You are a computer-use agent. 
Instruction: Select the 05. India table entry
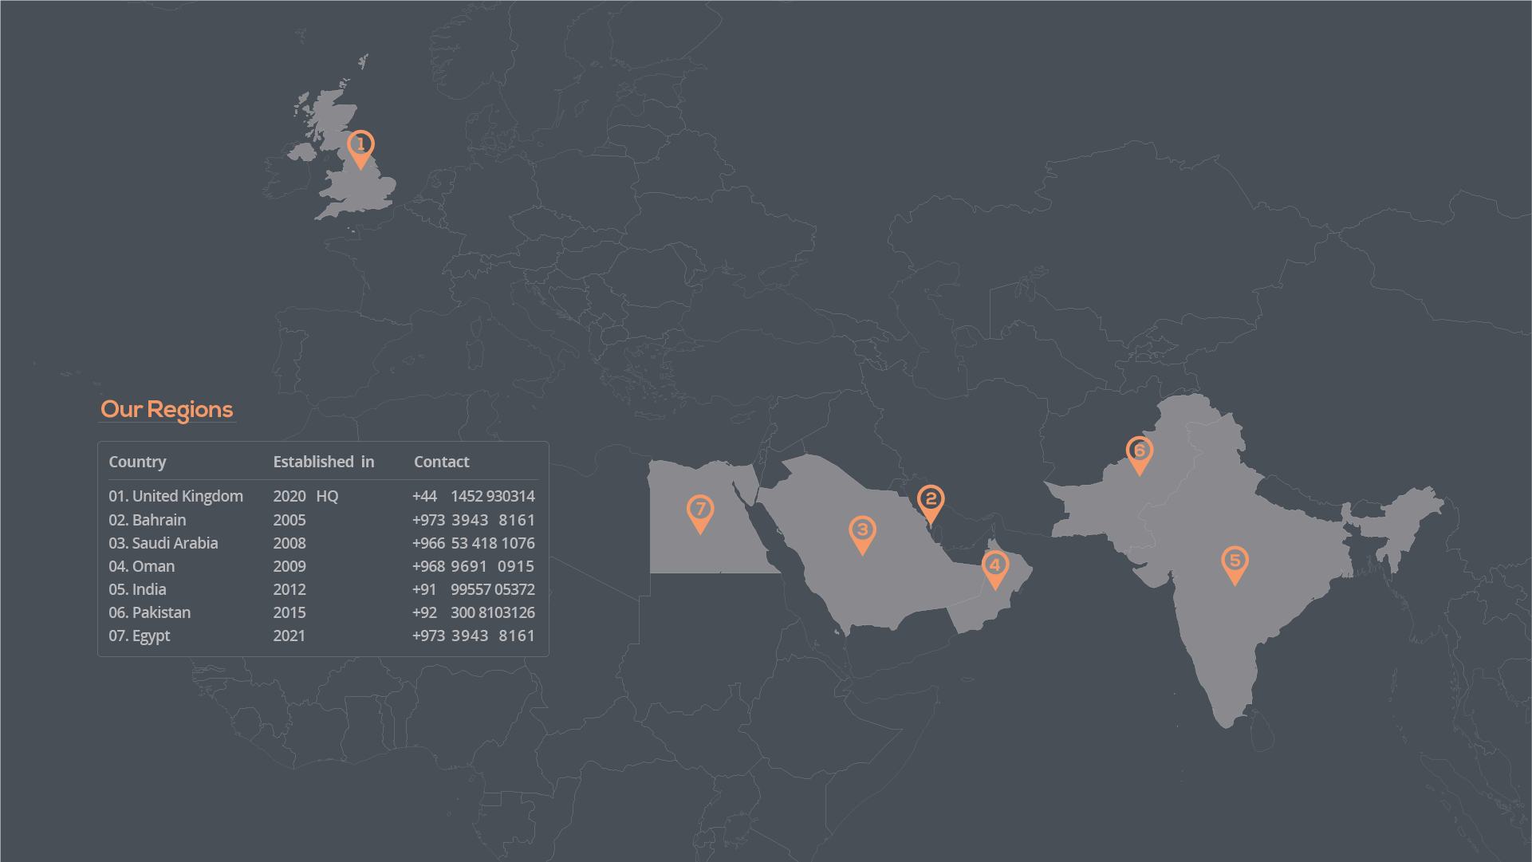(138, 589)
